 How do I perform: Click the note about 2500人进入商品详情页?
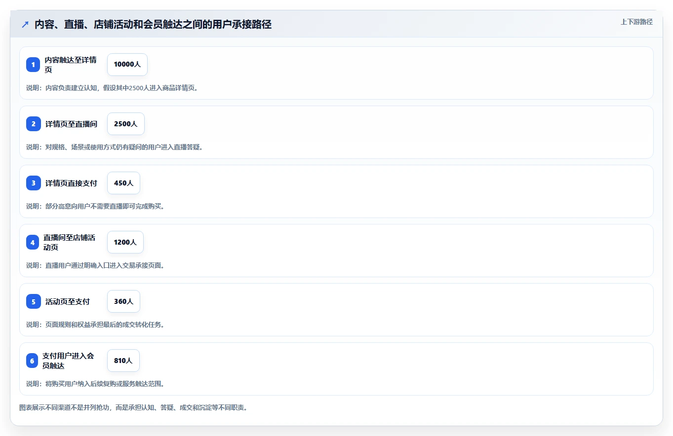tap(112, 88)
